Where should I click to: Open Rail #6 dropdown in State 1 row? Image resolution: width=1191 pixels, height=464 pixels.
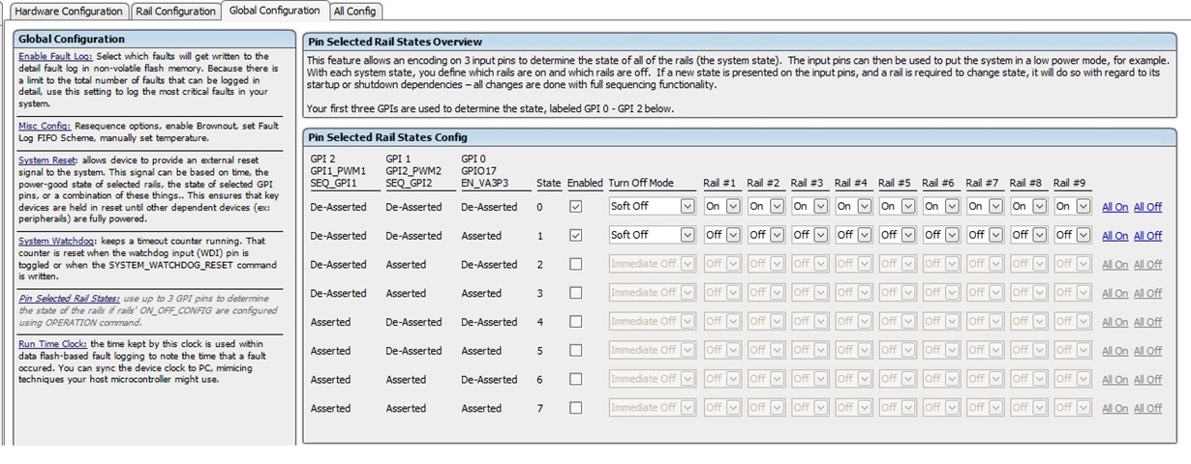(x=939, y=235)
